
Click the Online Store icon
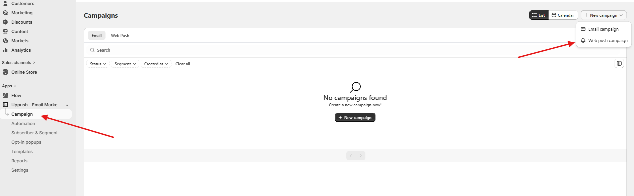coord(5,72)
